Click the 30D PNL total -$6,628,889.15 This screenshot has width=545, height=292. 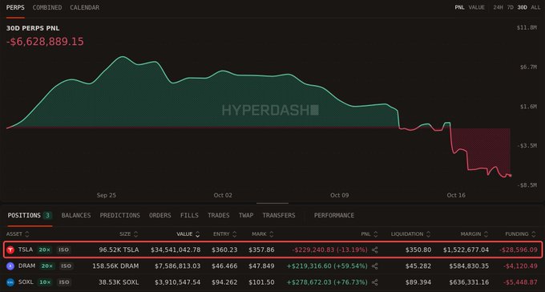pyautogui.click(x=45, y=42)
